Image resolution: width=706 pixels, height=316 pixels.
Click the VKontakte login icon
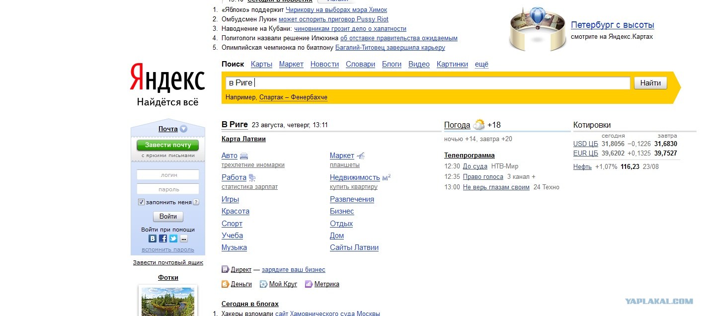[x=153, y=238]
